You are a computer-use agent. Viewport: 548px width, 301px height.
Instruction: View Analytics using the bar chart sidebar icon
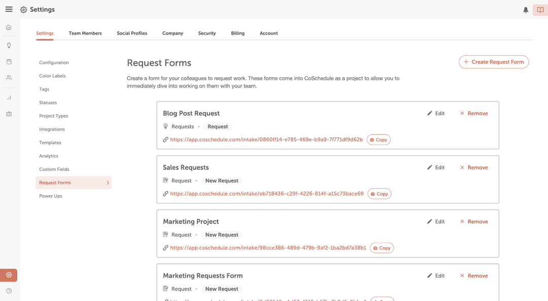coord(8,97)
